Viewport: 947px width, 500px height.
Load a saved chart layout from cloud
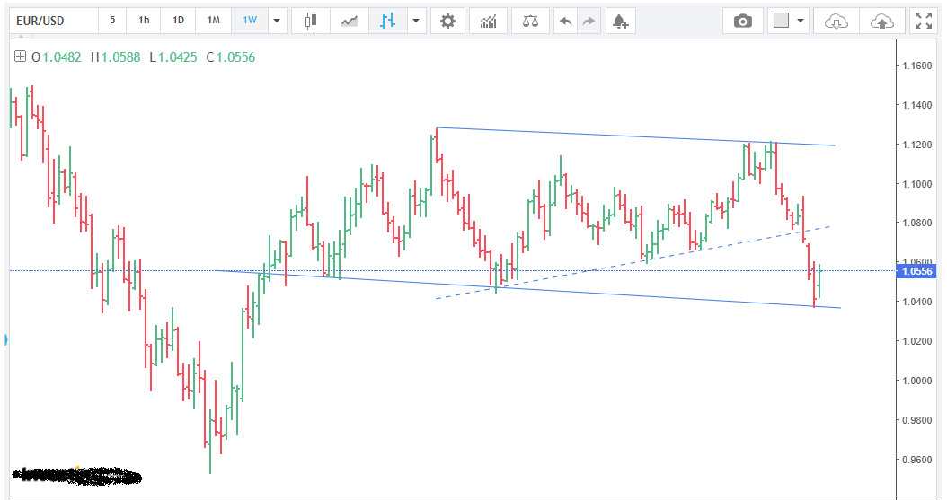[836, 21]
